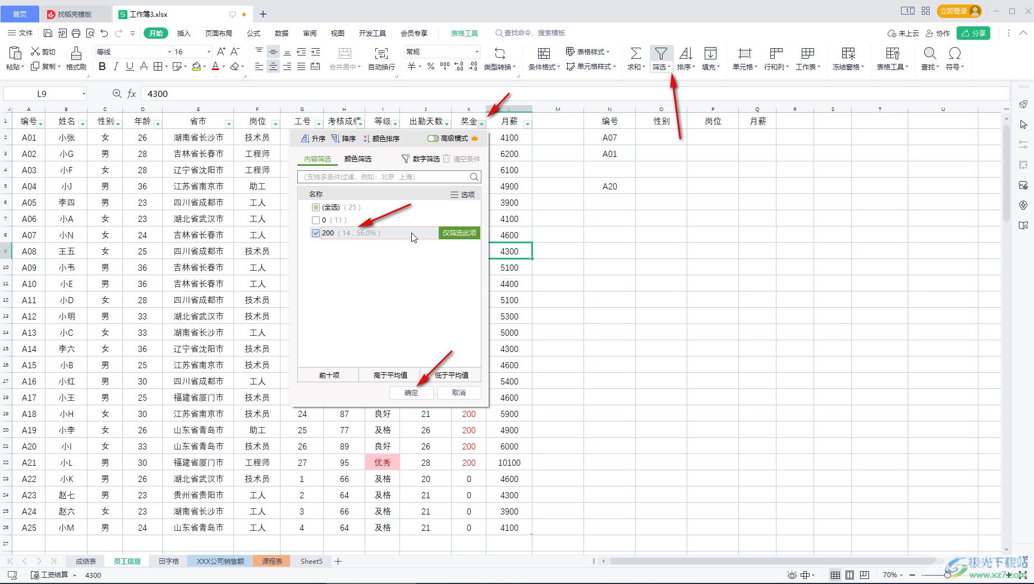Click the Worksheet (工作表) icon
The image size is (1034, 584).
(x=808, y=53)
